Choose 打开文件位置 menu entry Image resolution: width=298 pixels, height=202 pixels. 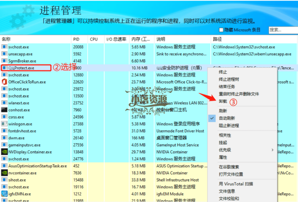(231, 174)
